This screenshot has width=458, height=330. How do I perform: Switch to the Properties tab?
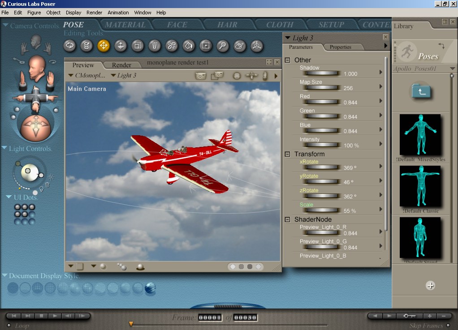point(340,47)
